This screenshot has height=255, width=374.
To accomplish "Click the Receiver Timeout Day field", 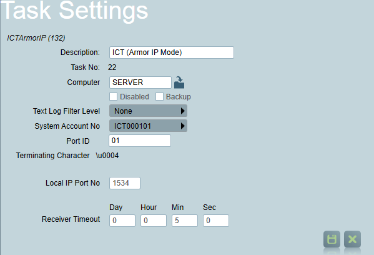I will pos(122,221).
